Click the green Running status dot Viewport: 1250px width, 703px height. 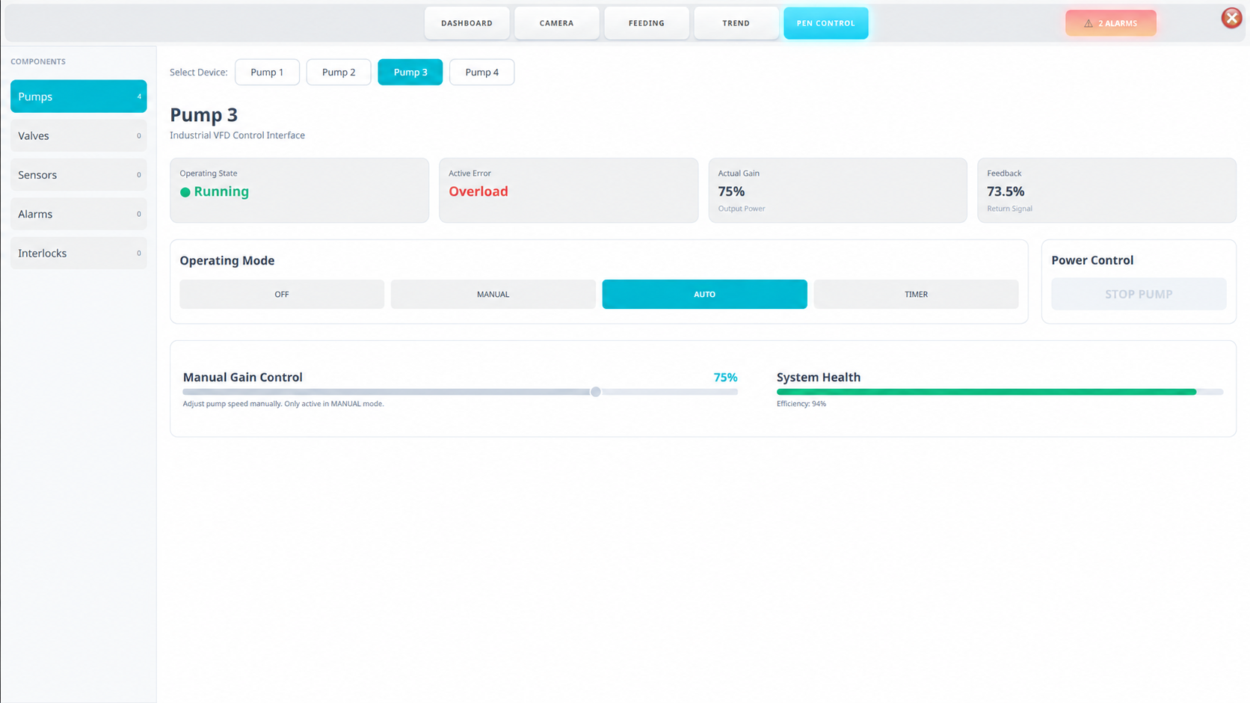[185, 192]
